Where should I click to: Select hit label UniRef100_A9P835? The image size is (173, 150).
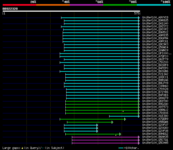[x=155, y=36]
